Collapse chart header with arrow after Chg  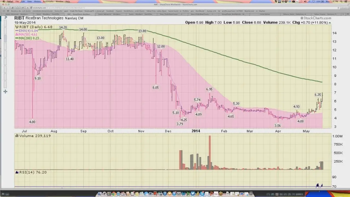tap(330, 22)
